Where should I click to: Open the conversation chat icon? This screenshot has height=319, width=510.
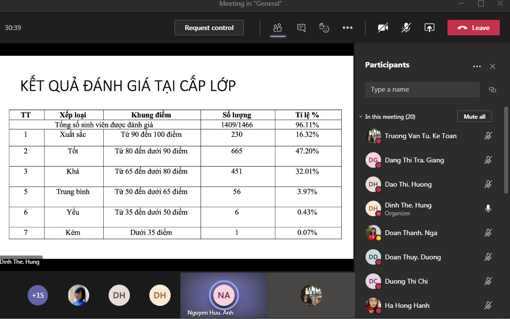click(x=301, y=28)
